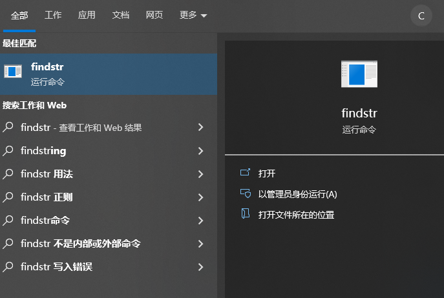This screenshot has width=444, height=298.
Task: Select the findstring search suggestion
Action: click(109, 151)
